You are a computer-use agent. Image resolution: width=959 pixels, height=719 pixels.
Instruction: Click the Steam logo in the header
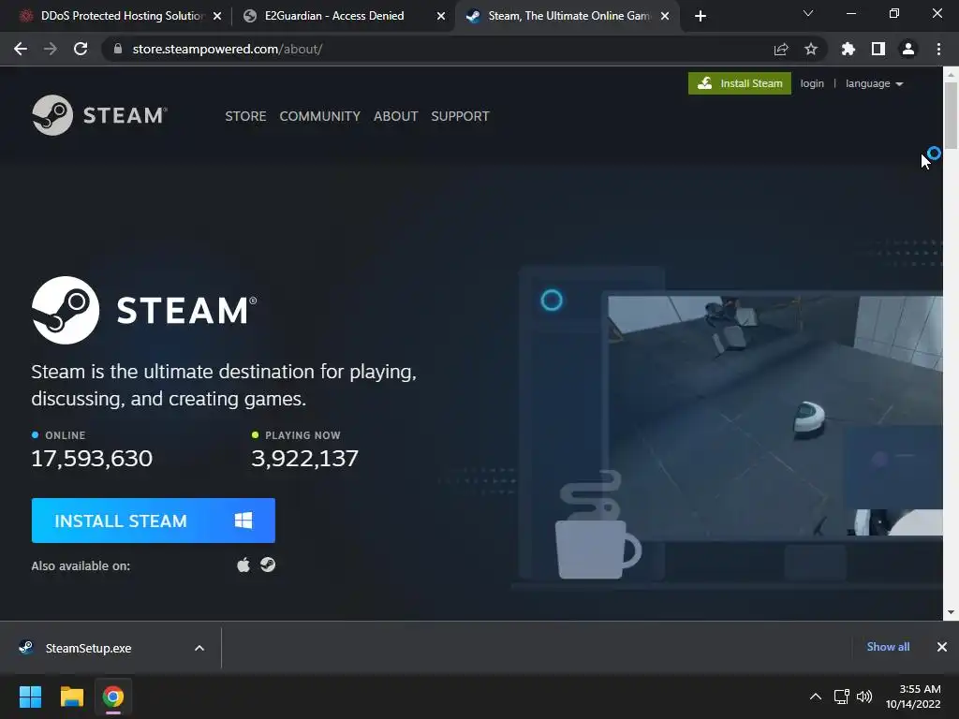point(99,115)
